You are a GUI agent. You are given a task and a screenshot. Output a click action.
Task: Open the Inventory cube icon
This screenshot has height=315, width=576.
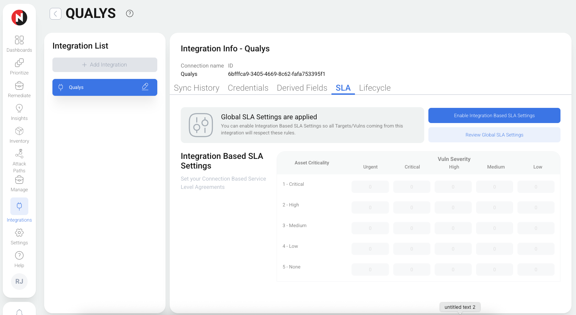[19, 131]
